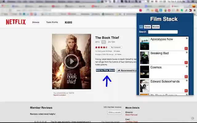Image resolution: width=197 pixels, height=123 pixels.
Task: Focus the Film Stack Search field
Action: (x=163, y=32)
